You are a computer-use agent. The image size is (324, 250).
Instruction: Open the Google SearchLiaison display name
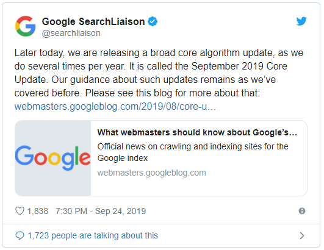[x=93, y=22]
